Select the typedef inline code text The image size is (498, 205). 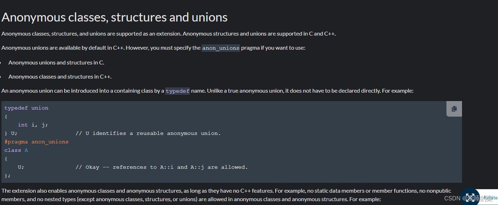(178, 91)
